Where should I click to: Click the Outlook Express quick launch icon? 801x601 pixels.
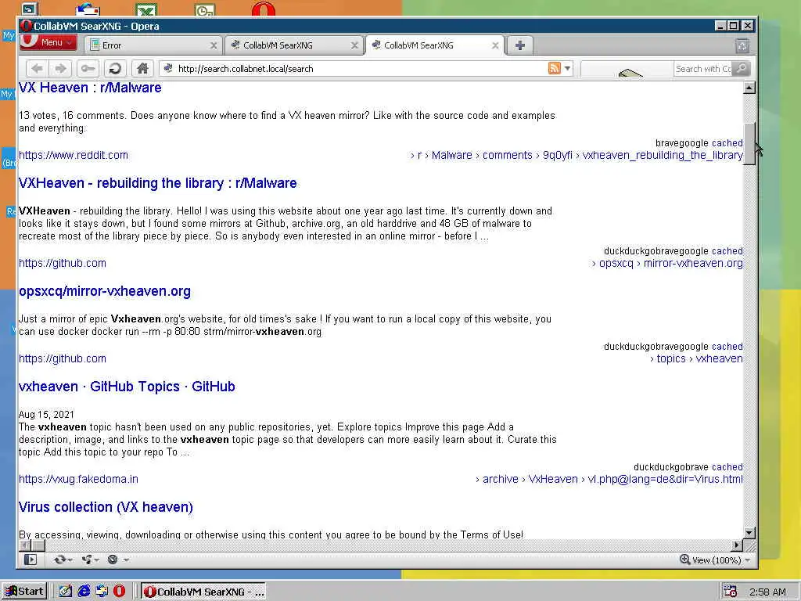pos(102,592)
